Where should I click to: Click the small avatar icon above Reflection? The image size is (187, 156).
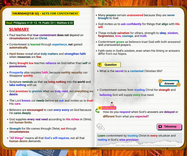[112, 104]
